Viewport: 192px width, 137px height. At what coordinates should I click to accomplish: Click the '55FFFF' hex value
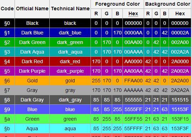133,128
